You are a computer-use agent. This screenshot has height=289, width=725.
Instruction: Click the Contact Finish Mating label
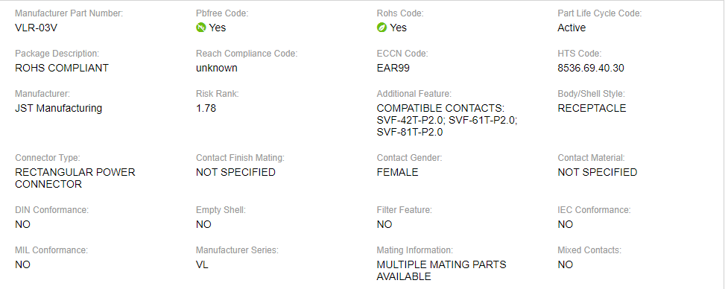tap(241, 158)
